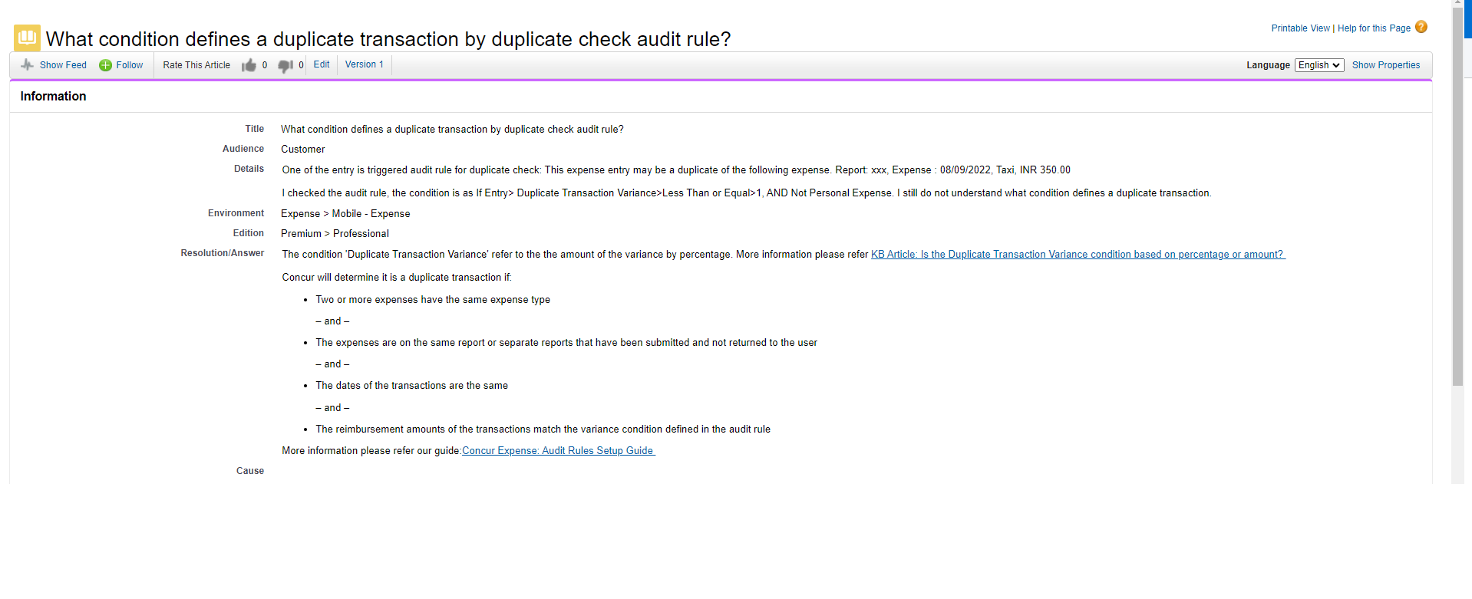1472x599 pixels.
Task: Click the bullet about same expense type
Action: pyautogui.click(x=433, y=300)
